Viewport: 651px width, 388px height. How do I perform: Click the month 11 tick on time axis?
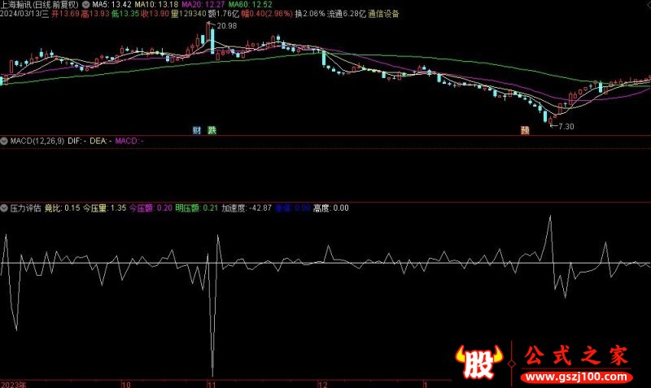tap(212, 384)
